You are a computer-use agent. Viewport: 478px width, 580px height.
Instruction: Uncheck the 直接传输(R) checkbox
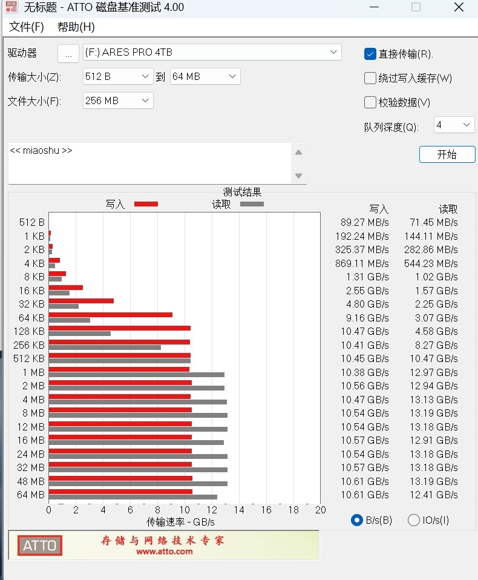pos(370,54)
